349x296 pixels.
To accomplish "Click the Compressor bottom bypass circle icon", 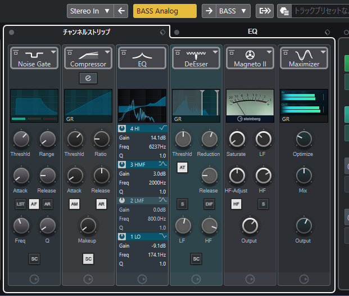I will coord(88,279).
